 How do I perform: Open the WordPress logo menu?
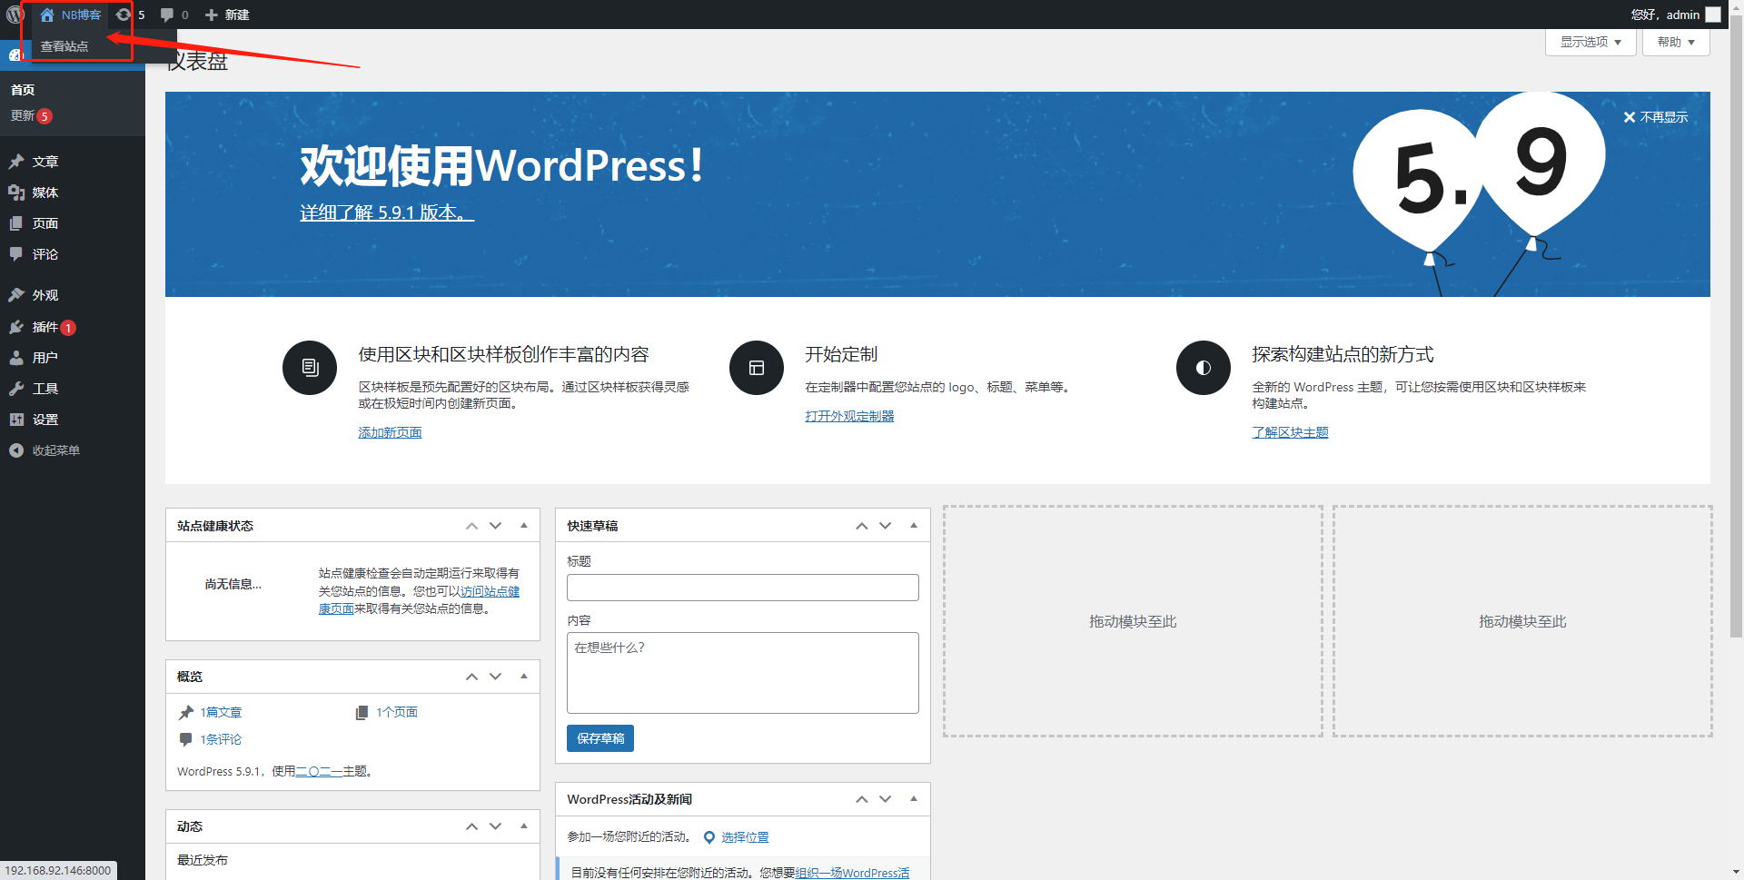[14, 15]
